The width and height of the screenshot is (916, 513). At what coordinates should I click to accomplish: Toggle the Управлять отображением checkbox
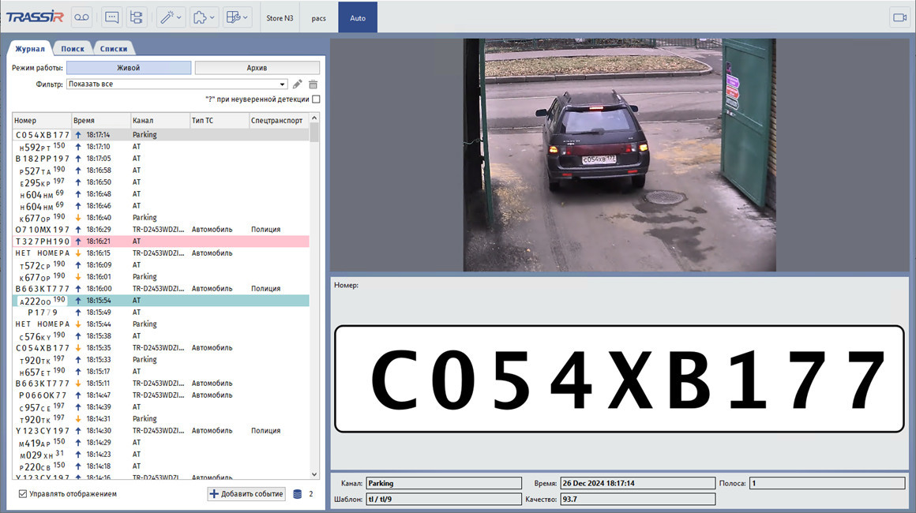23,494
